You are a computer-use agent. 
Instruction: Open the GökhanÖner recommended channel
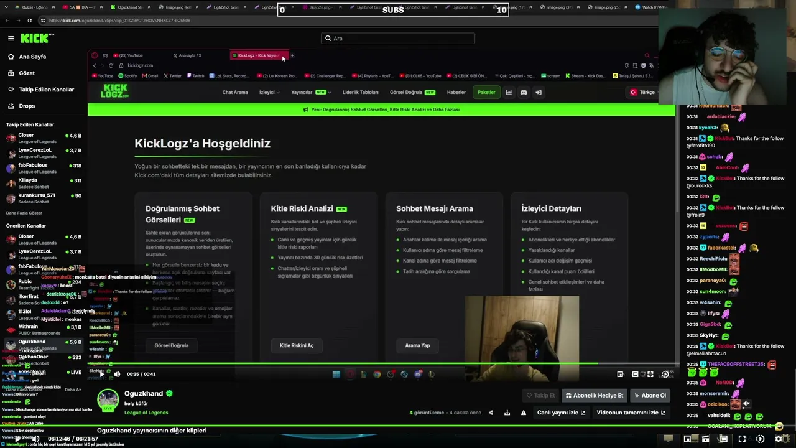[x=44, y=360]
